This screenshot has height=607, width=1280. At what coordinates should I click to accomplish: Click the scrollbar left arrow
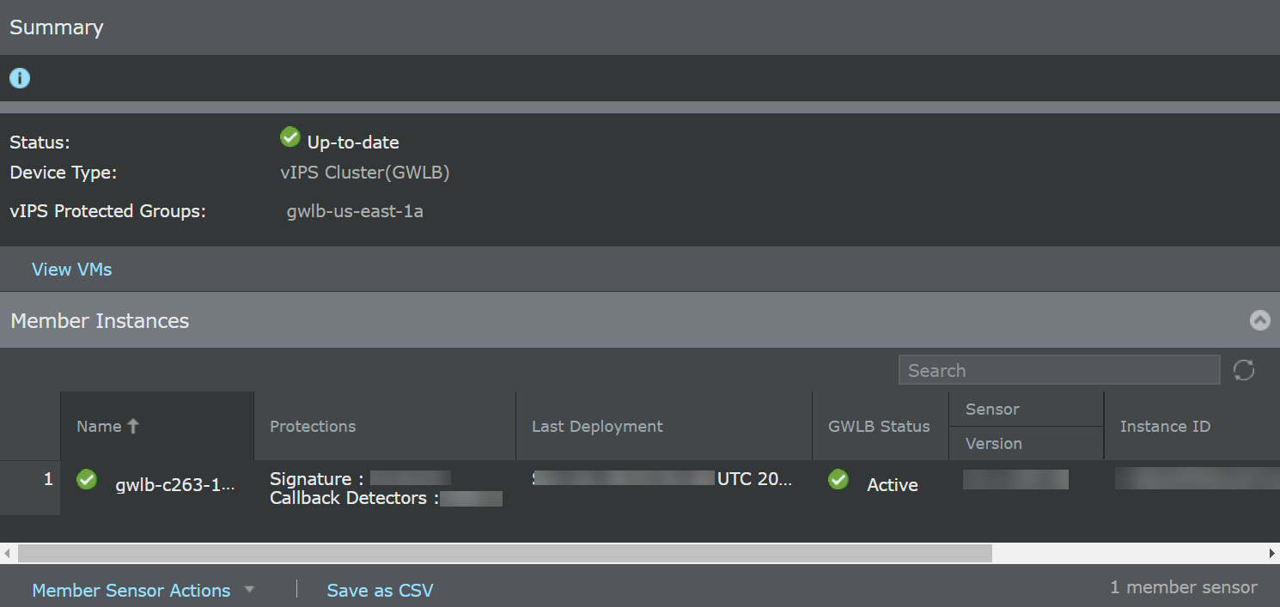coord(7,553)
